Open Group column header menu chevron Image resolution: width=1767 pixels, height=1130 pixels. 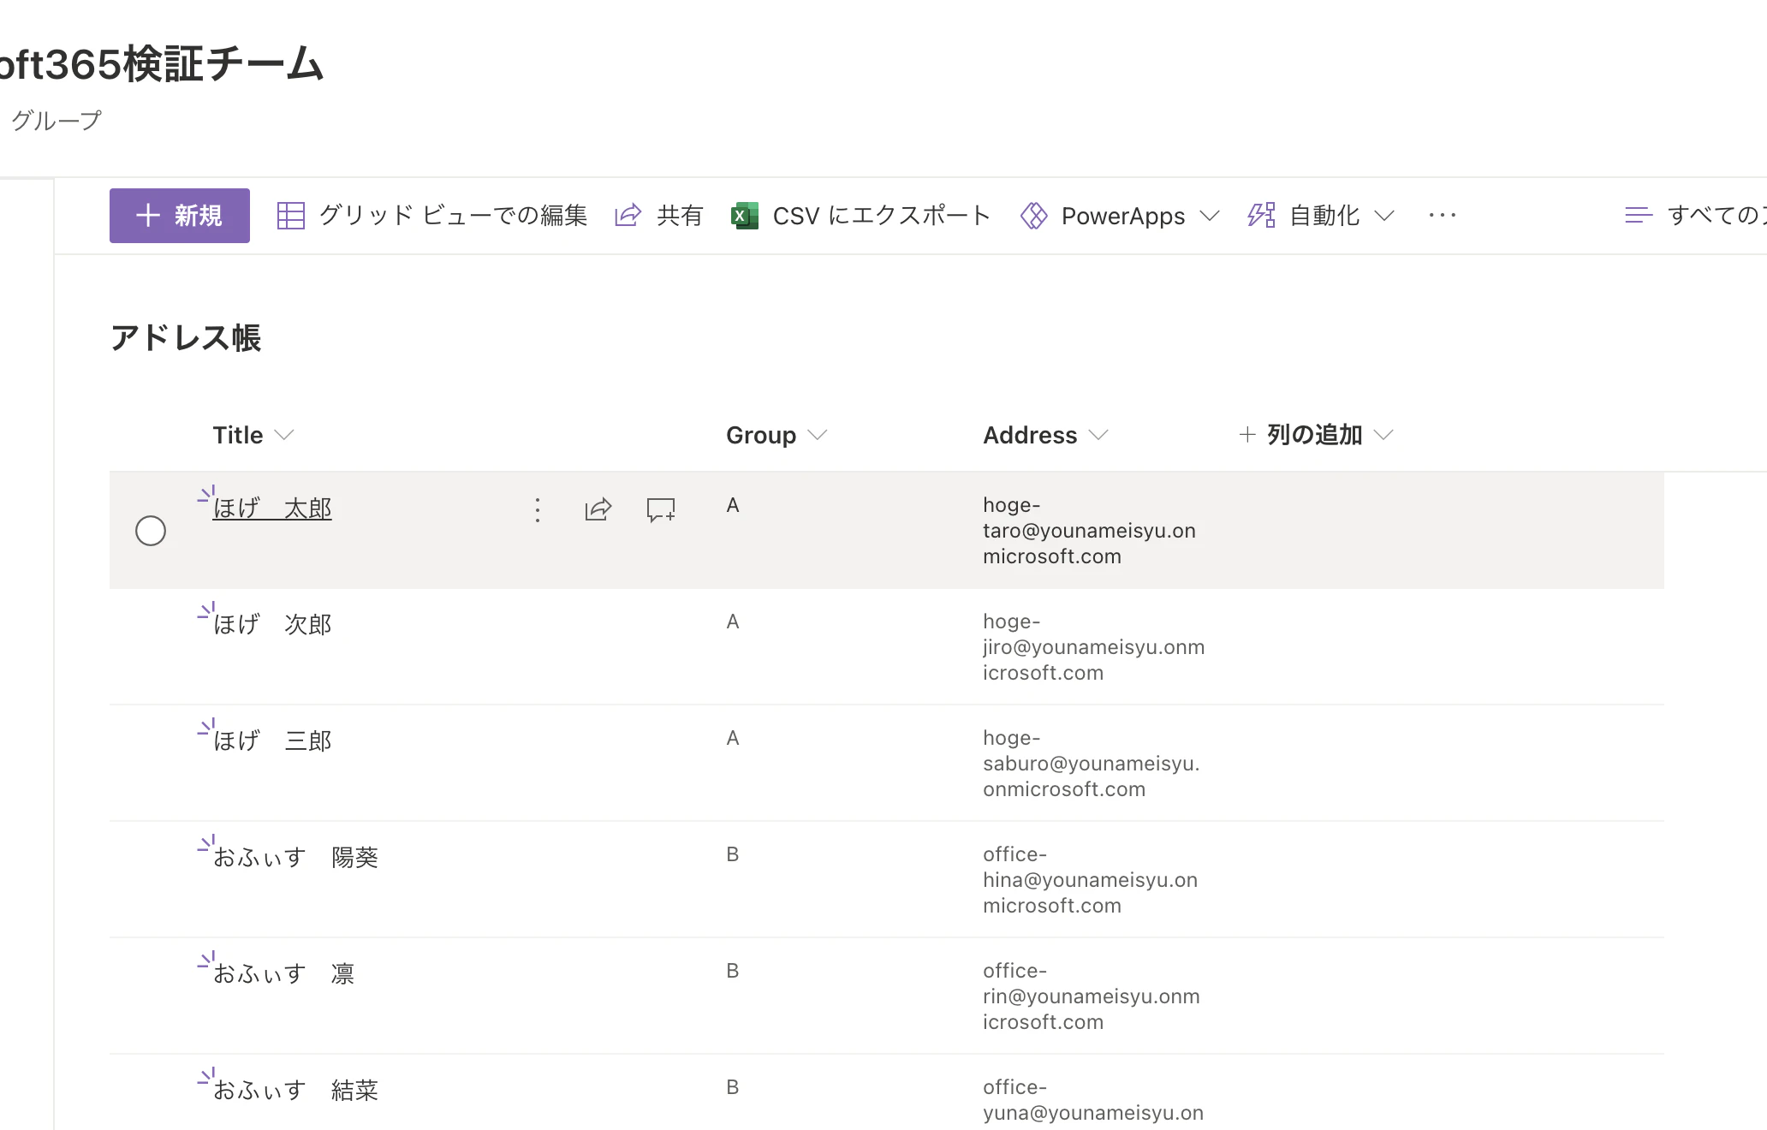[x=818, y=435]
